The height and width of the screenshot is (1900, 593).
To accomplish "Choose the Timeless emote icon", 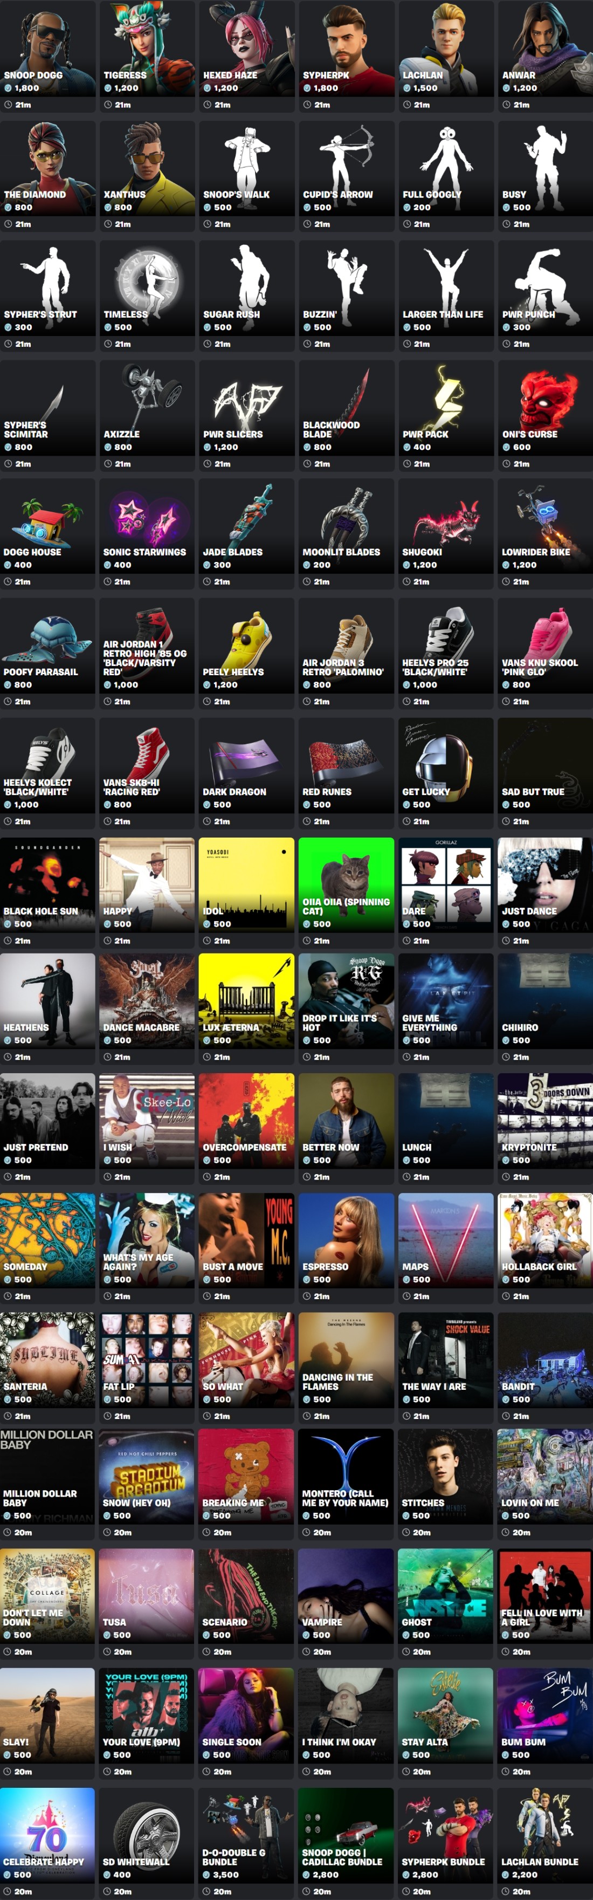I will (148, 287).
